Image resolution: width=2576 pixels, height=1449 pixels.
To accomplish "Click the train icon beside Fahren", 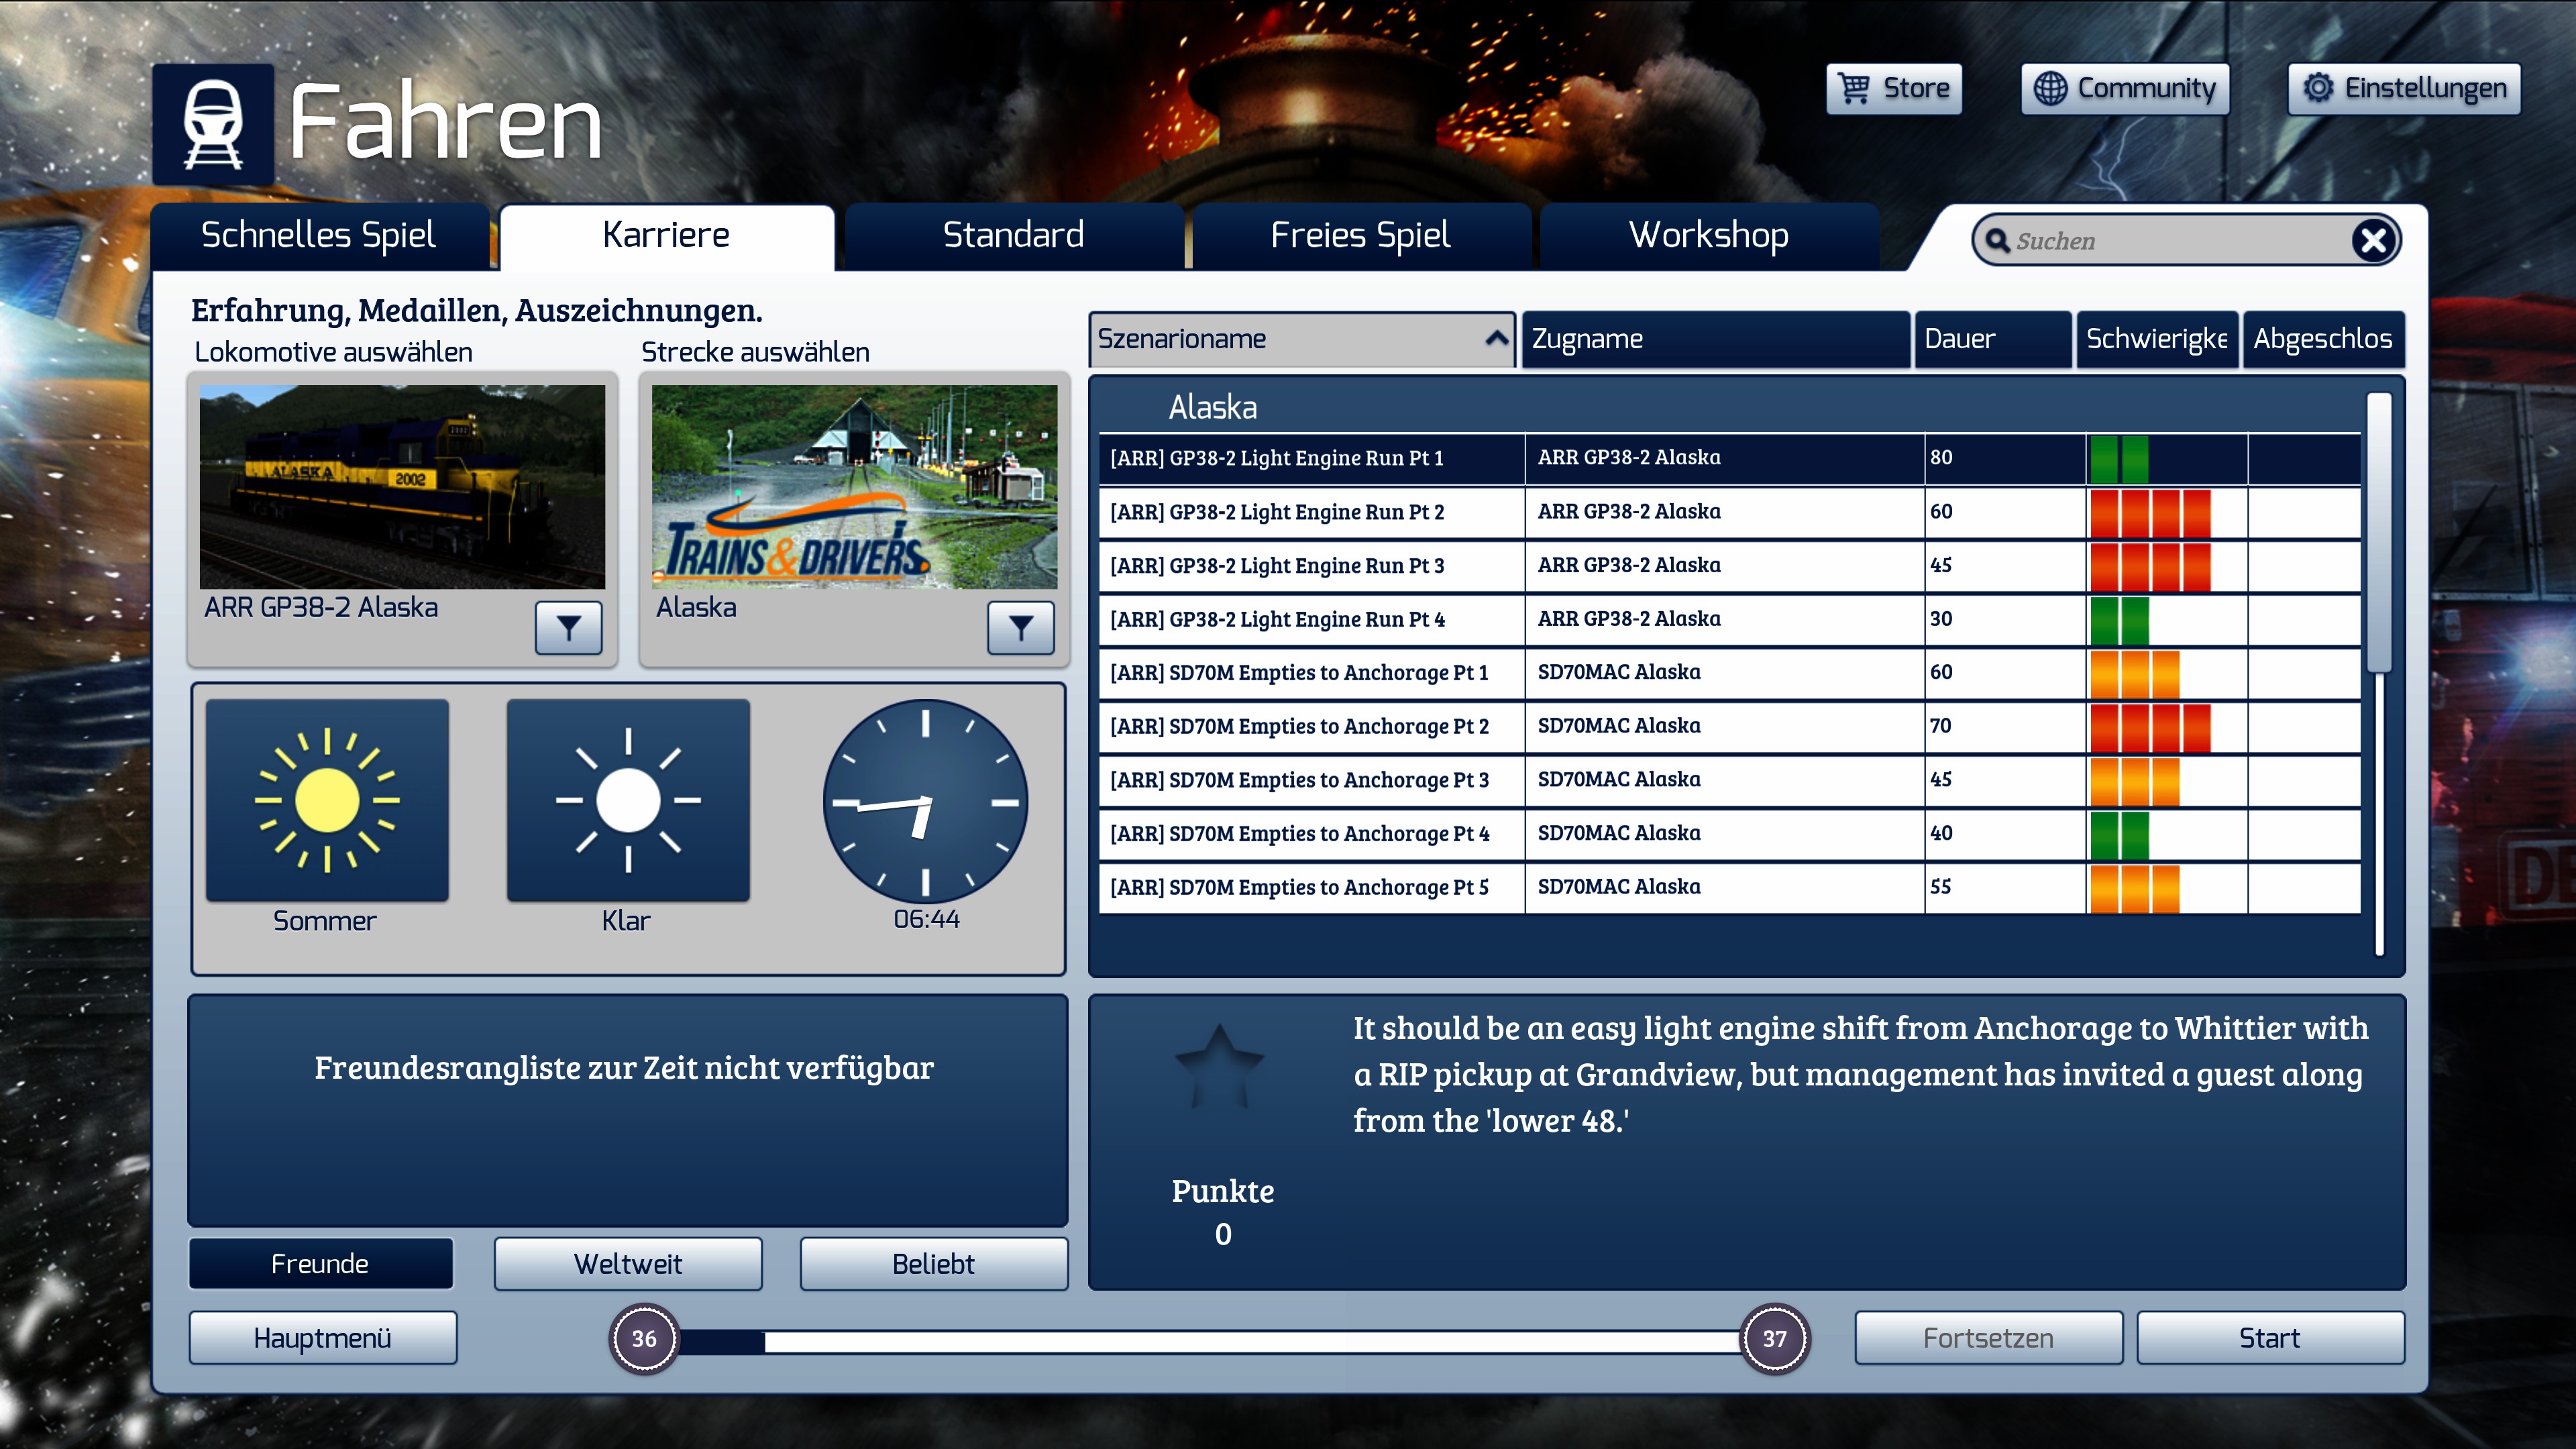I will [213, 125].
